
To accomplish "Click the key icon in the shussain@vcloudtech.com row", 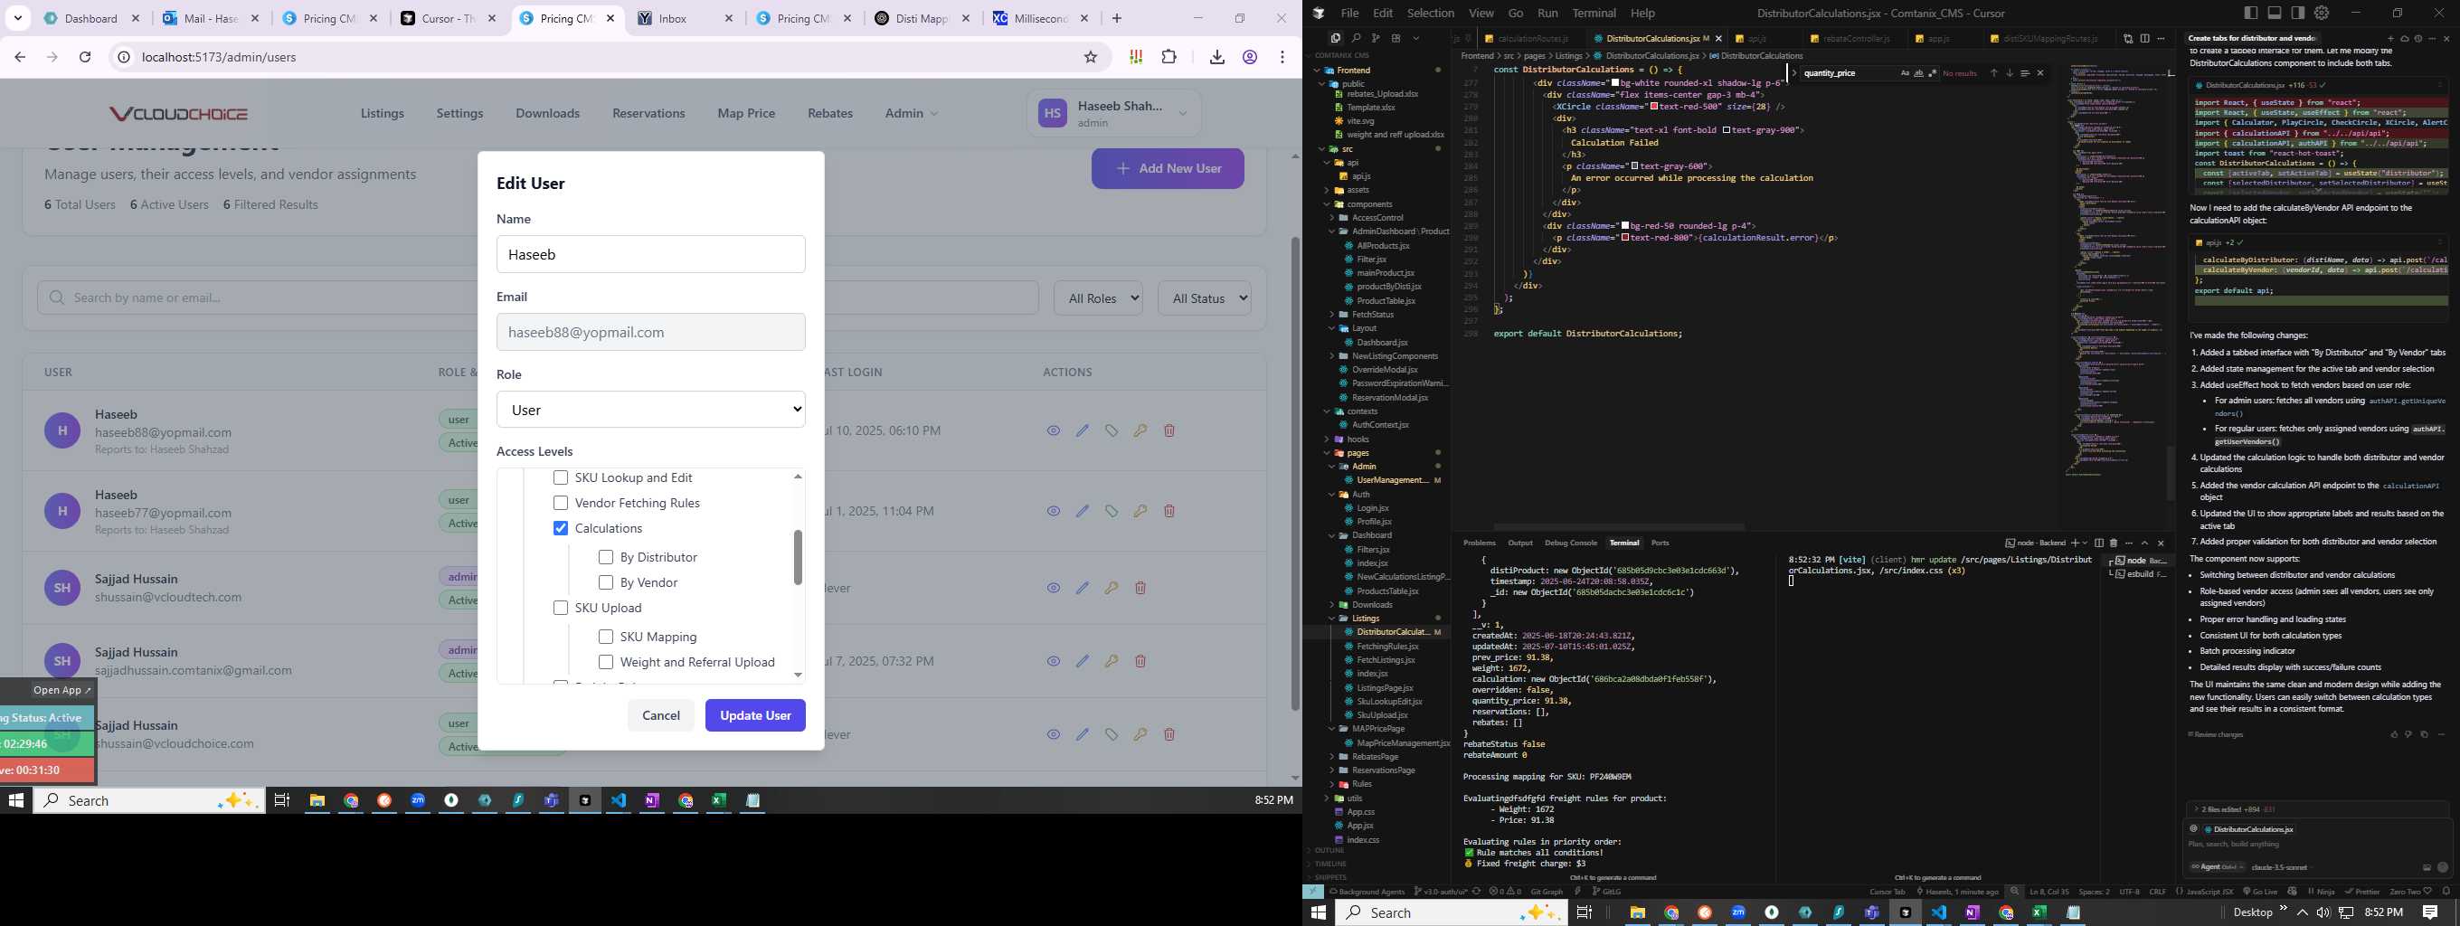I will pyautogui.click(x=1111, y=588).
